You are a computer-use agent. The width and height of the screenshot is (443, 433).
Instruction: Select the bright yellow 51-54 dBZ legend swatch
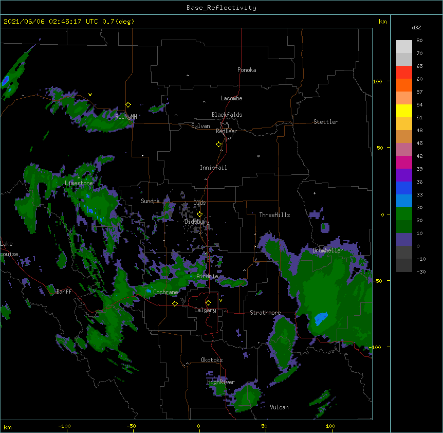click(404, 111)
